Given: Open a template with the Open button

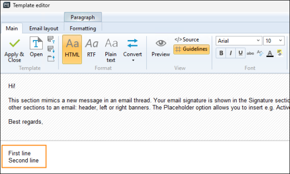Looking at the screenshot, I should point(36,47).
